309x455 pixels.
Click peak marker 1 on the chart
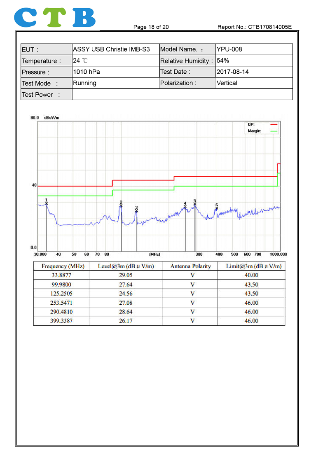click(x=47, y=203)
